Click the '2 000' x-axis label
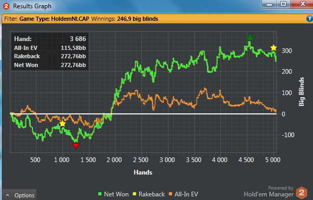313x200 pixels. click(x=114, y=159)
